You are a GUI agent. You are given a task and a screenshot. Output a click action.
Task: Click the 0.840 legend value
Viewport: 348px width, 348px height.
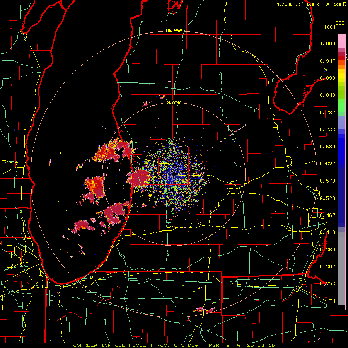tap(328, 95)
